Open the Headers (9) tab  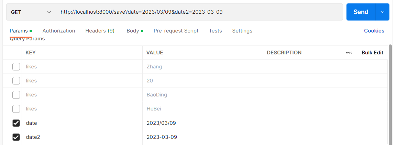click(x=100, y=31)
